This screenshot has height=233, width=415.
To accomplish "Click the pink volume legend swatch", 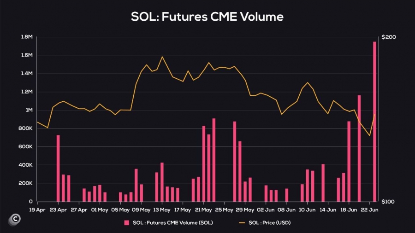I will (x=127, y=223).
